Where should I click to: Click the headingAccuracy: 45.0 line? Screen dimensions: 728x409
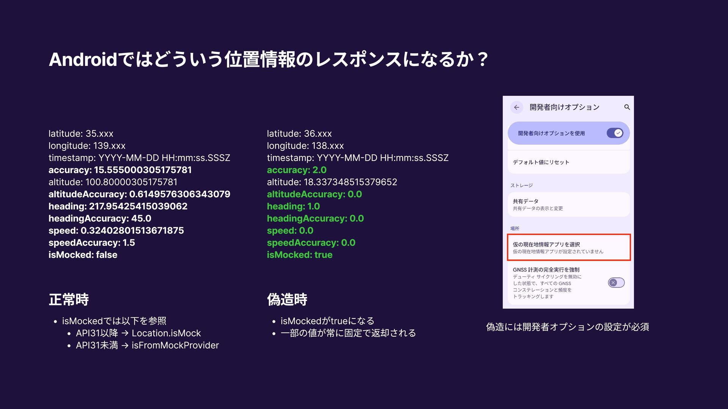click(x=100, y=219)
